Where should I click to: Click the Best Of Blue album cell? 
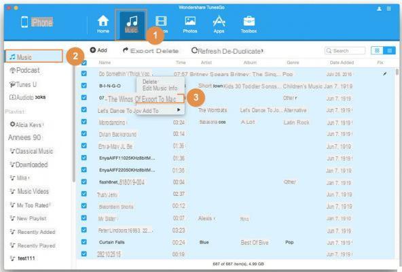[x=255, y=243]
